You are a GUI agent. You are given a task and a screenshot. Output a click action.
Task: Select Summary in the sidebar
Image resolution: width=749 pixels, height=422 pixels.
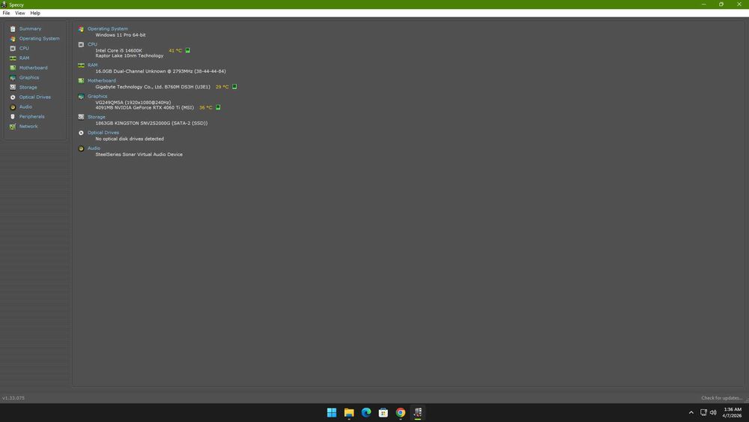click(30, 28)
